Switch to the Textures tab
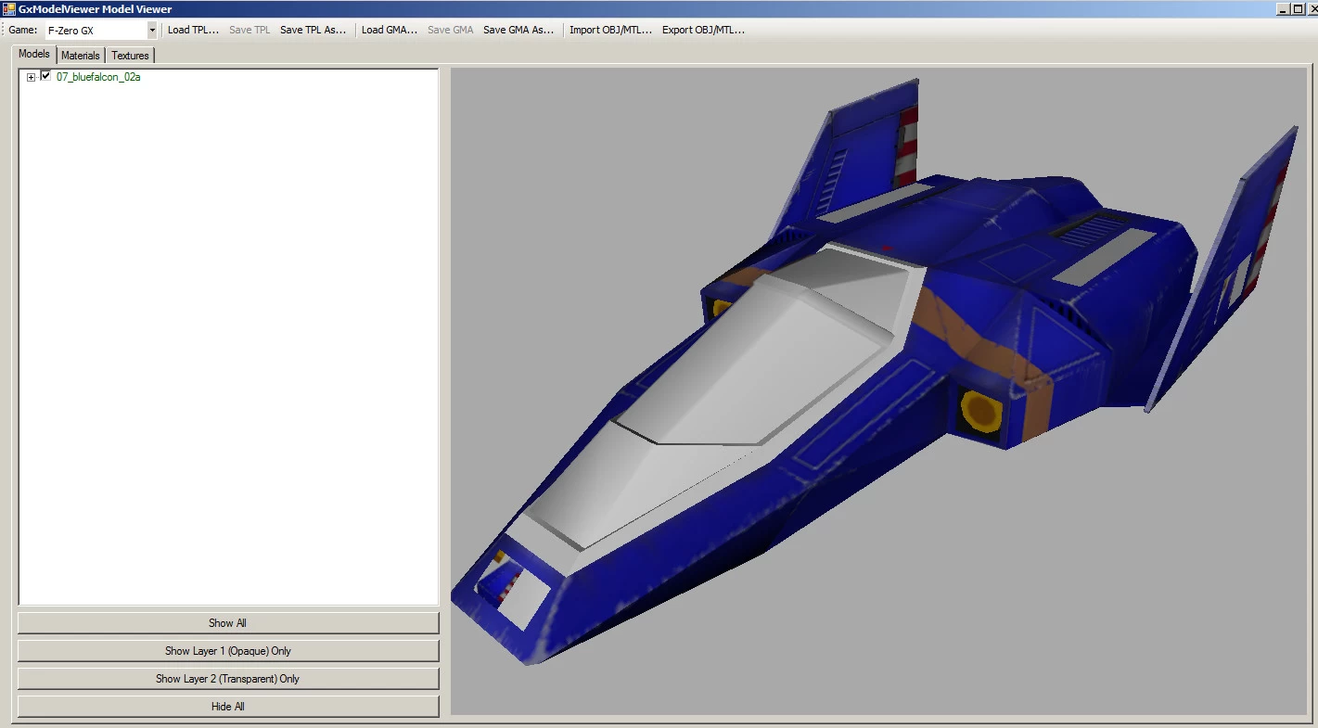Screen dimensions: 1318x728 point(130,56)
